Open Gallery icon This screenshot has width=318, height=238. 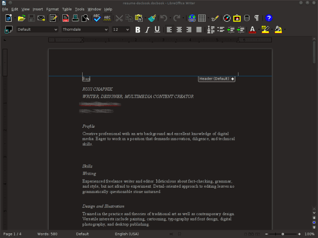pyautogui.click(x=237, y=18)
